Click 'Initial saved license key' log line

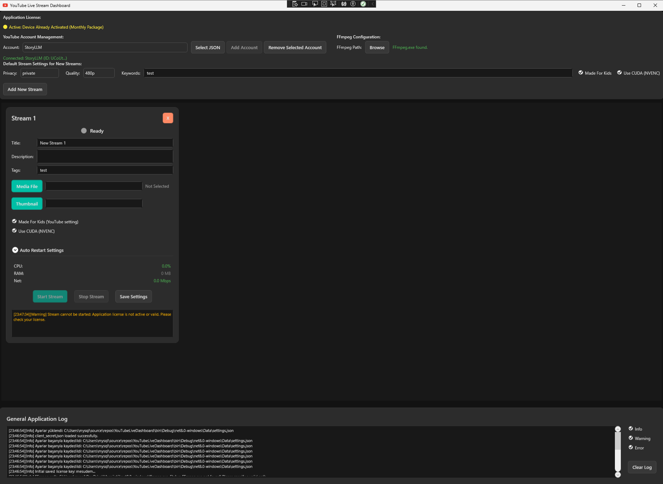tap(52, 471)
